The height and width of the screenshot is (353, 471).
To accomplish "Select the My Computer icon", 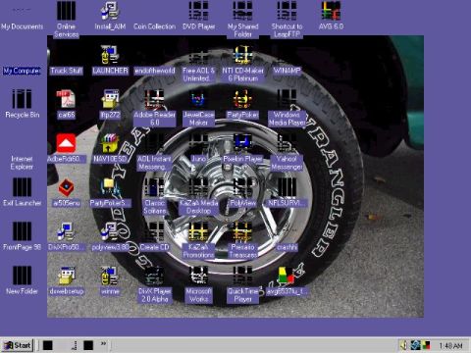I will 22,71.
